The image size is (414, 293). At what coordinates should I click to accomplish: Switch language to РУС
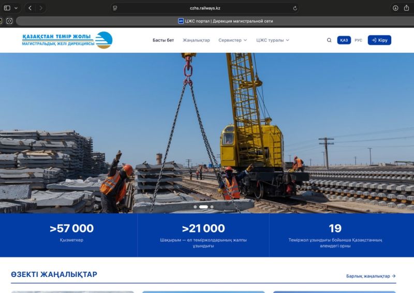[x=358, y=40]
